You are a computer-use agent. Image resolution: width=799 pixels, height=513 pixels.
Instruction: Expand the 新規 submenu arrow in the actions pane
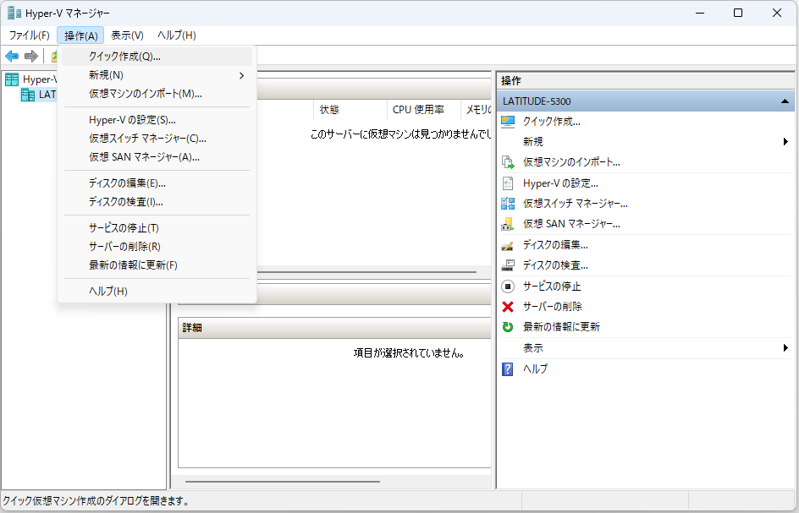[785, 141]
